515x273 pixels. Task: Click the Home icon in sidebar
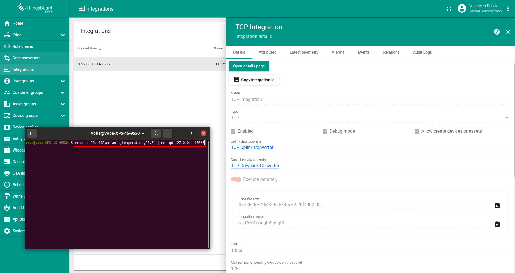(x=7, y=23)
